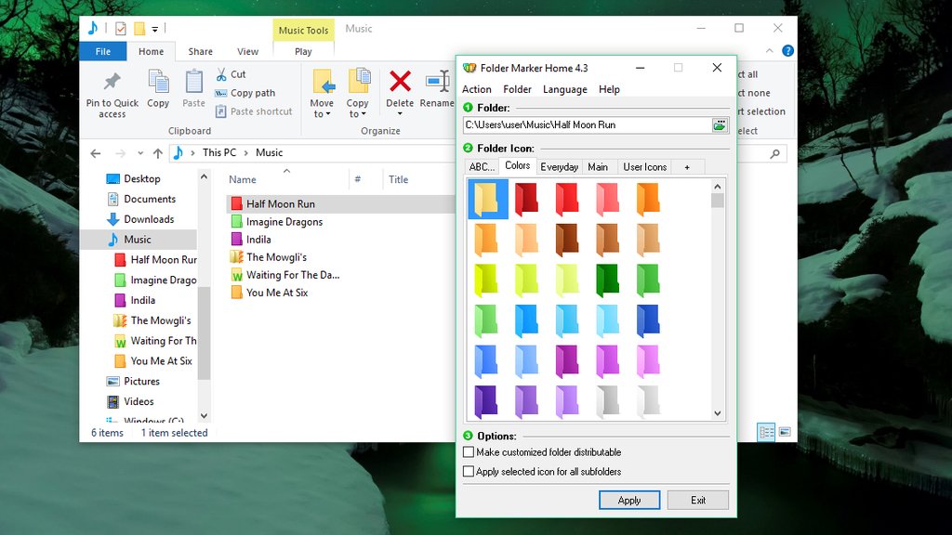Click the Copy icon in Clipboard group
This screenshot has height=535, width=952.
[x=158, y=82]
